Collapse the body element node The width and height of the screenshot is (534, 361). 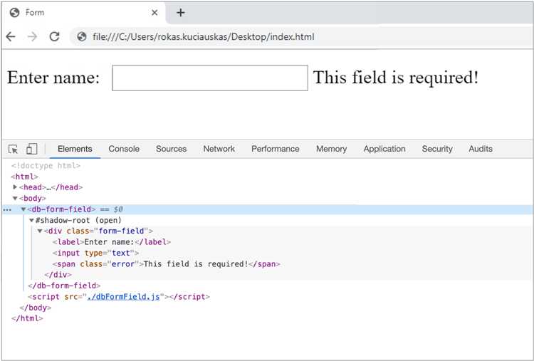(15, 198)
